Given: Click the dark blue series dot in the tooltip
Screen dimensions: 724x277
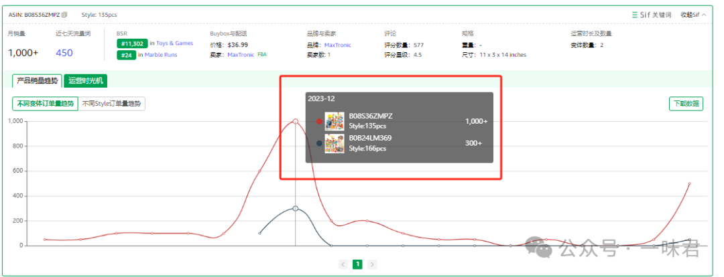Looking at the screenshot, I should pos(319,143).
